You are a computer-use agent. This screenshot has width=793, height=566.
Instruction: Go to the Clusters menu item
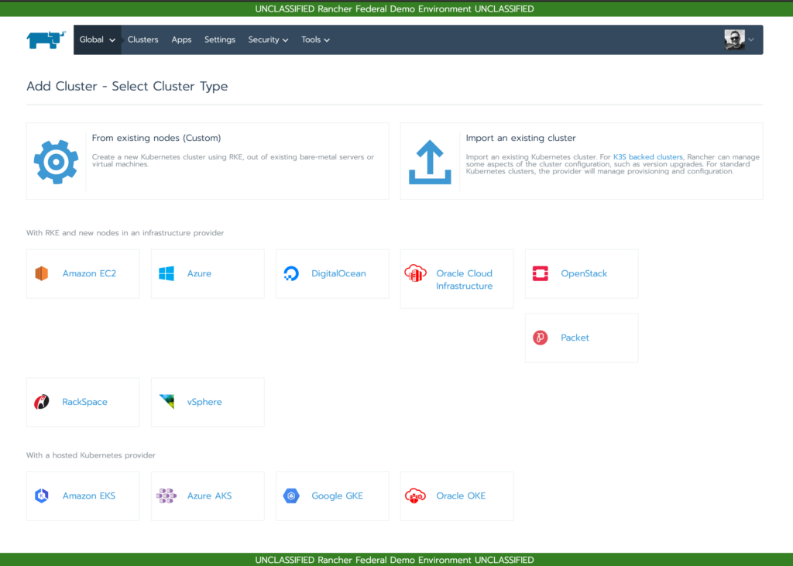(x=142, y=39)
